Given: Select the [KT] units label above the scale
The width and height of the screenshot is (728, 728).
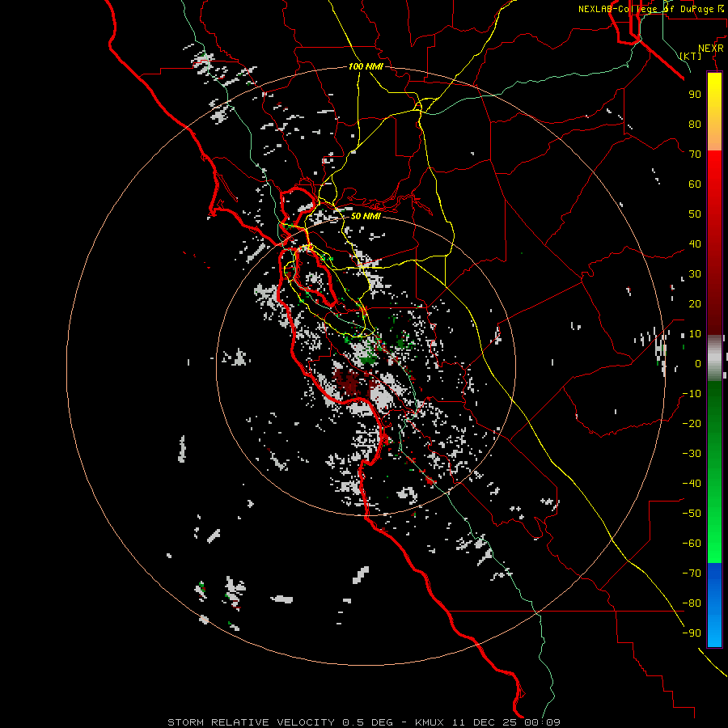Looking at the screenshot, I should tap(691, 56).
